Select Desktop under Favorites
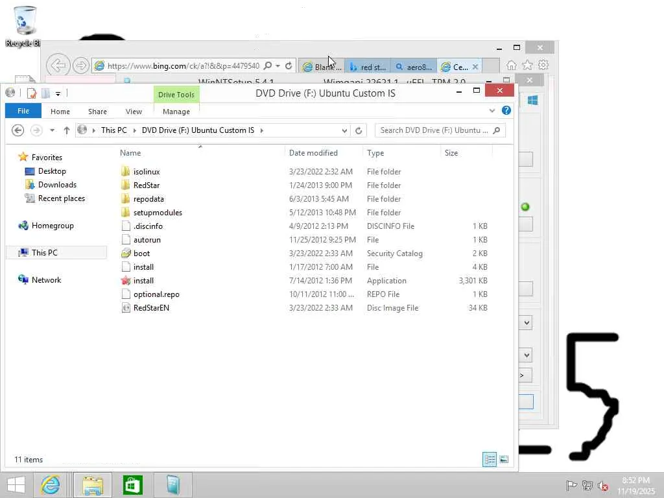Screen dimensions: 664x498 click(52, 171)
